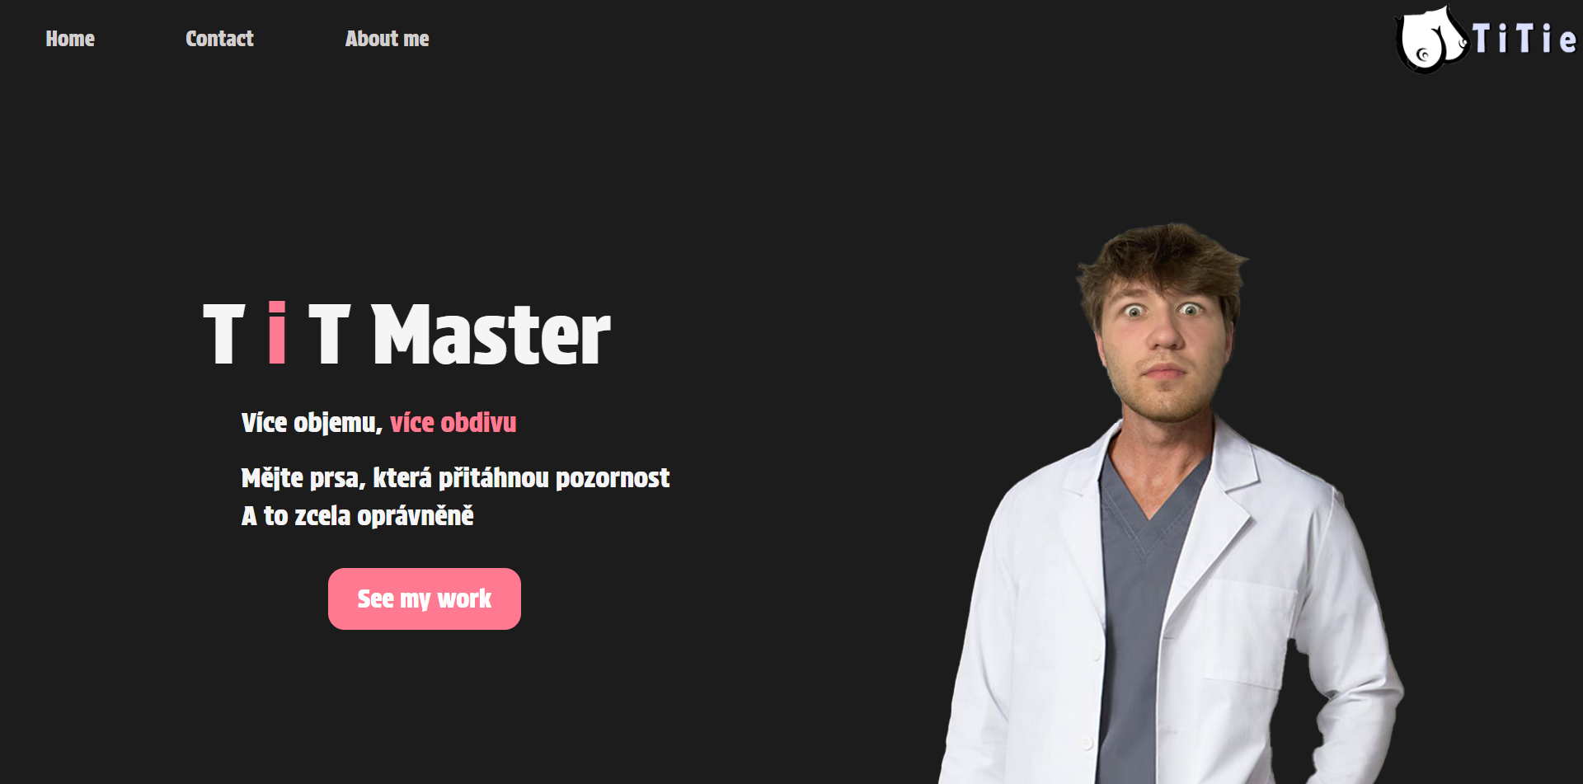Click the Více objemu text
Image resolution: width=1583 pixels, height=784 pixels.
point(312,423)
